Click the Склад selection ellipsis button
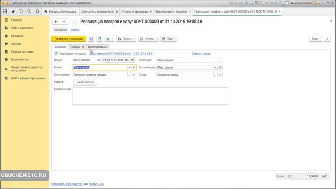Screen dimensions: 336x189 point(215,75)
